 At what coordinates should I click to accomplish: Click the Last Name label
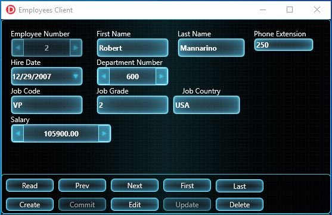(194, 34)
